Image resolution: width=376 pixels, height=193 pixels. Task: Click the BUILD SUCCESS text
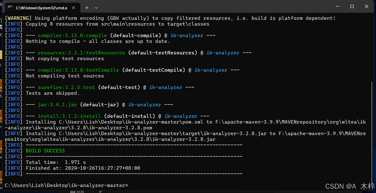point(45,151)
